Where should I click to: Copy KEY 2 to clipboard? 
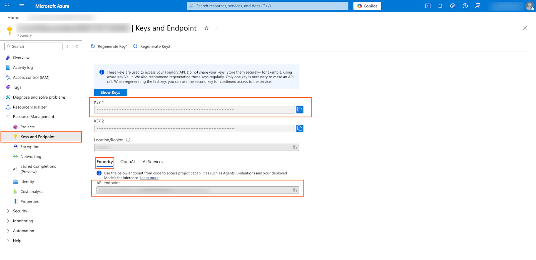300,128
